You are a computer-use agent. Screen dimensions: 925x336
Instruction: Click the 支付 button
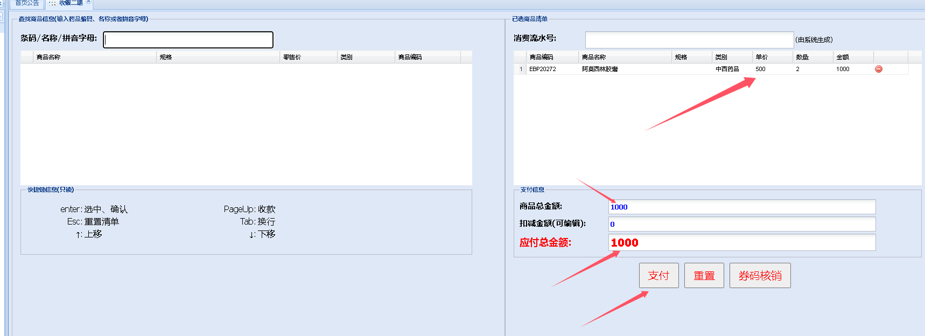(x=658, y=276)
